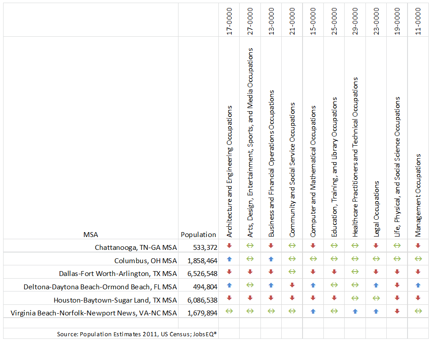The image size is (431, 342).
Task: Click the occupation code 29-0000
Action: [x=355, y=21]
